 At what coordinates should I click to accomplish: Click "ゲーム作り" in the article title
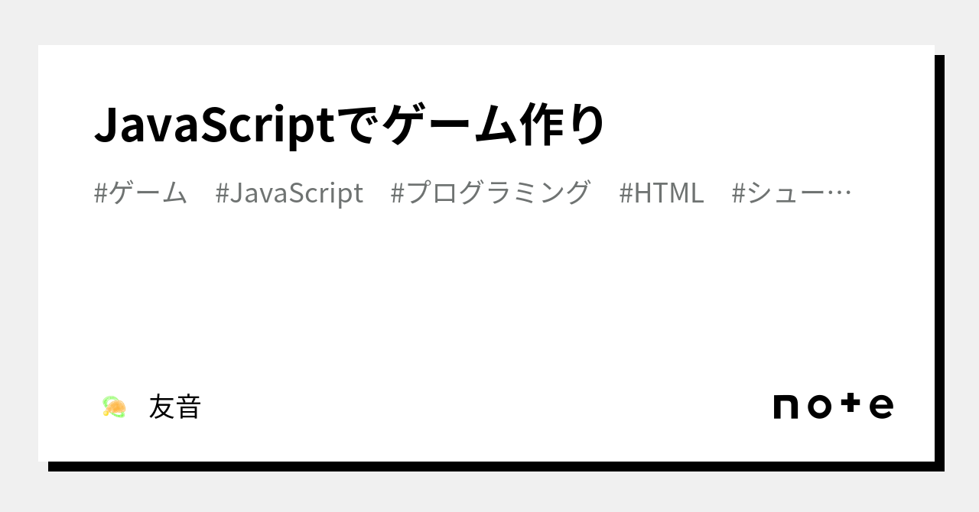tap(494, 125)
